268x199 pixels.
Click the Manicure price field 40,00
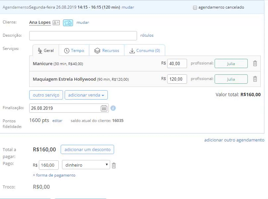click(x=177, y=63)
